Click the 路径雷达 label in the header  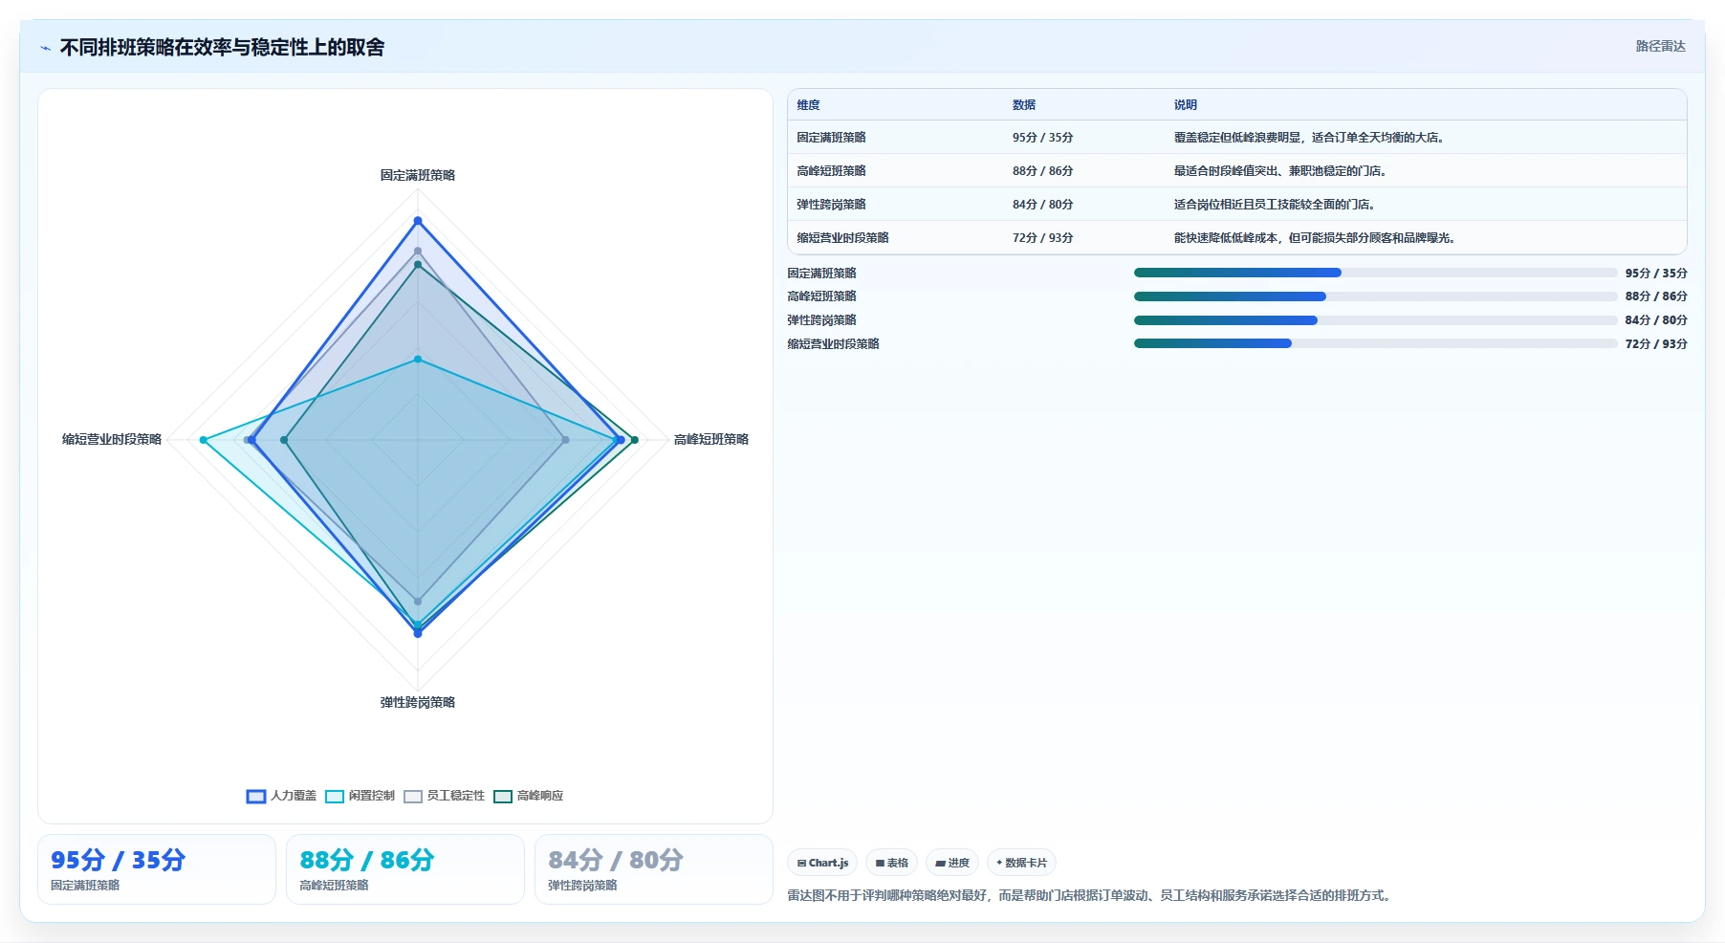tap(1660, 46)
